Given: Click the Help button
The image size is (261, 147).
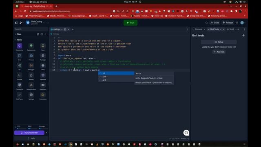Looking at the screenshot, I should pos(31,138).
